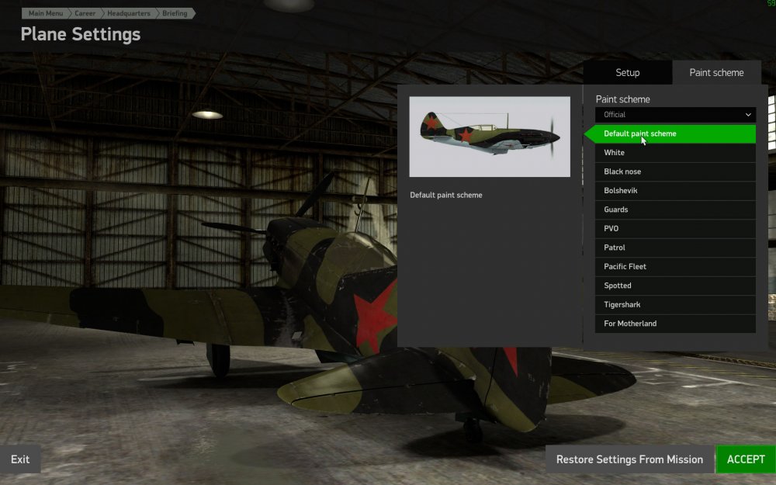The height and width of the screenshot is (485, 776).
Task: Click the dropdown chevron arrow
Action: 748,115
